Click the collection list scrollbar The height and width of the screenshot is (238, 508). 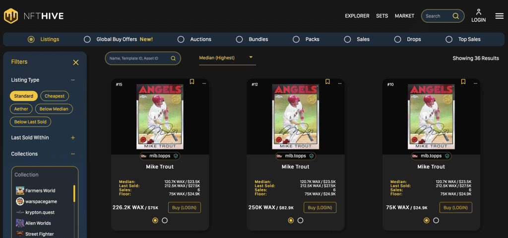(74, 193)
